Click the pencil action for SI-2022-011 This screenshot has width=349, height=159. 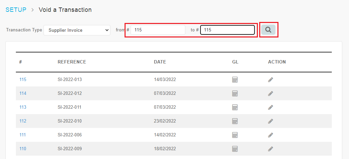tap(270, 107)
